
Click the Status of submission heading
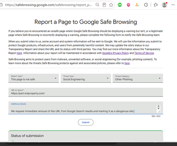27,136
